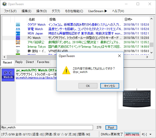This screenshot has height=138, width=156.
Task: Click the timeline scroll up arrow
Action: pos(151,19)
